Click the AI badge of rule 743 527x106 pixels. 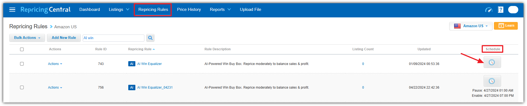pos(132,64)
